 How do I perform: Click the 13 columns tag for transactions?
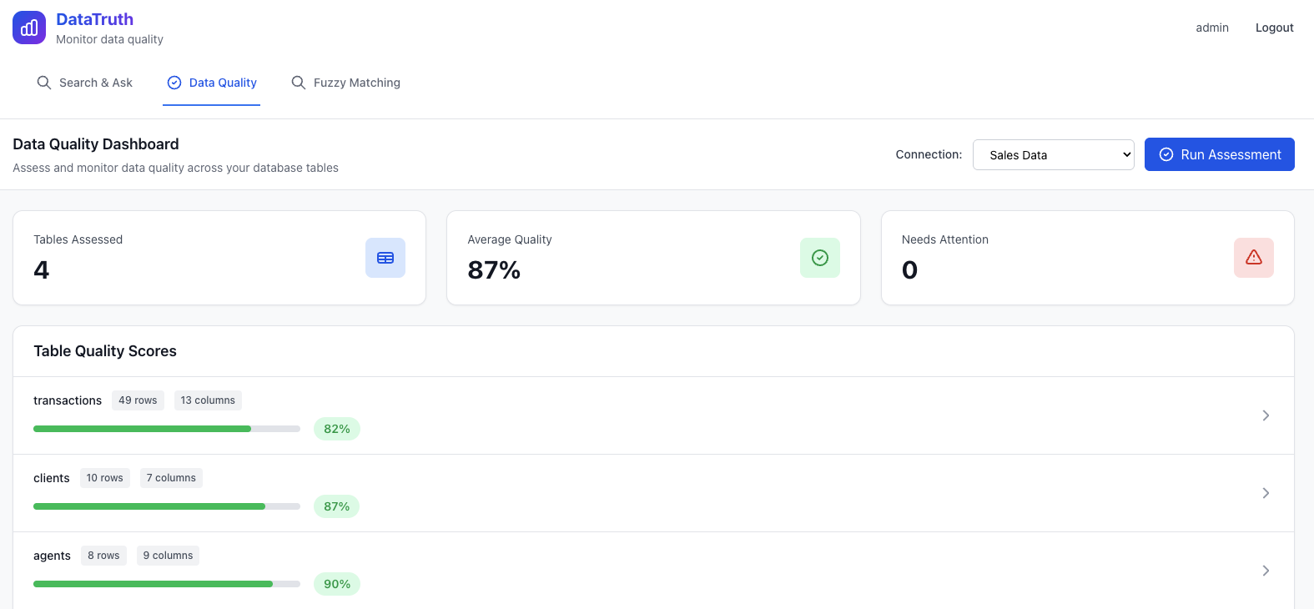[208, 400]
